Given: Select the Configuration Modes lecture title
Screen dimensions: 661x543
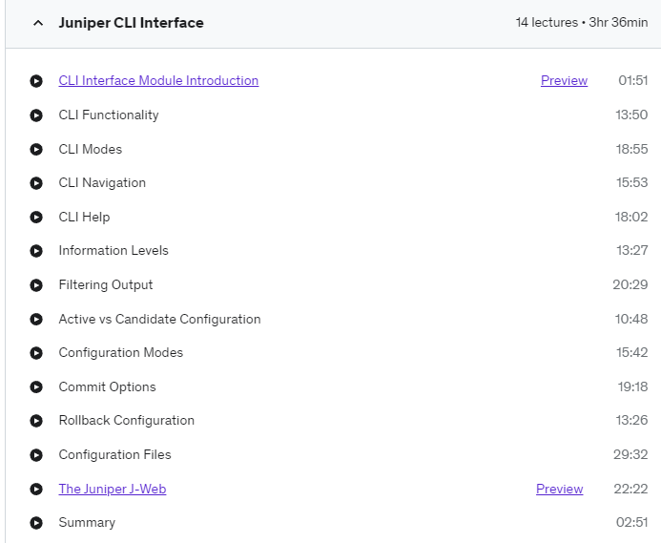Looking at the screenshot, I should click(121, 353).
